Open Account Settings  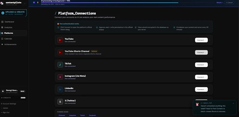click(x=9, y=104)
